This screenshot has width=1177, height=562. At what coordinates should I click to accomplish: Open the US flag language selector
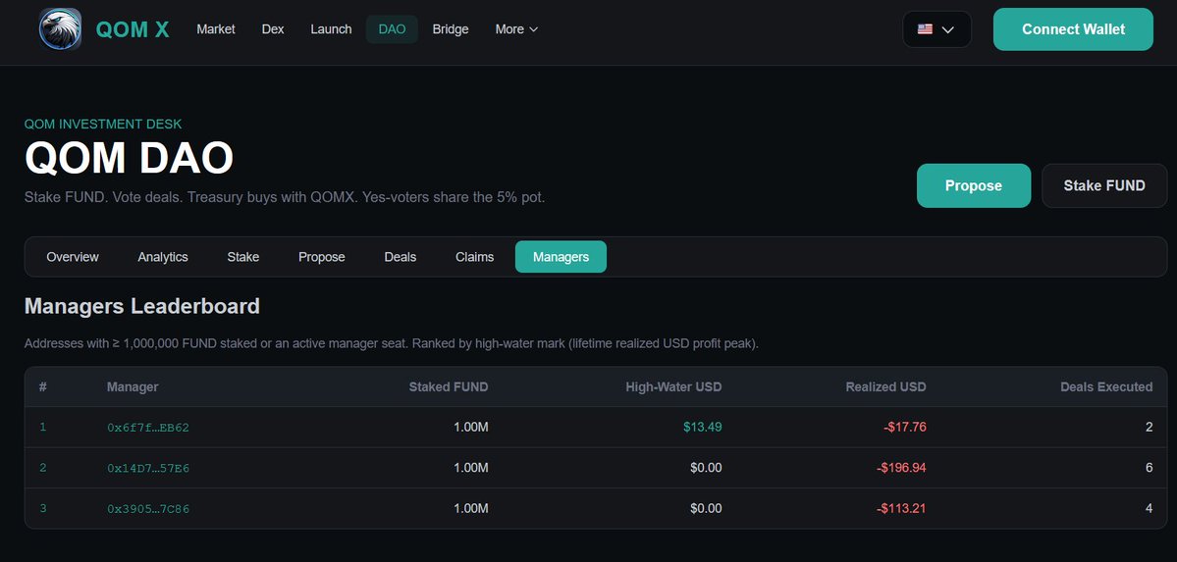point(936,29)
